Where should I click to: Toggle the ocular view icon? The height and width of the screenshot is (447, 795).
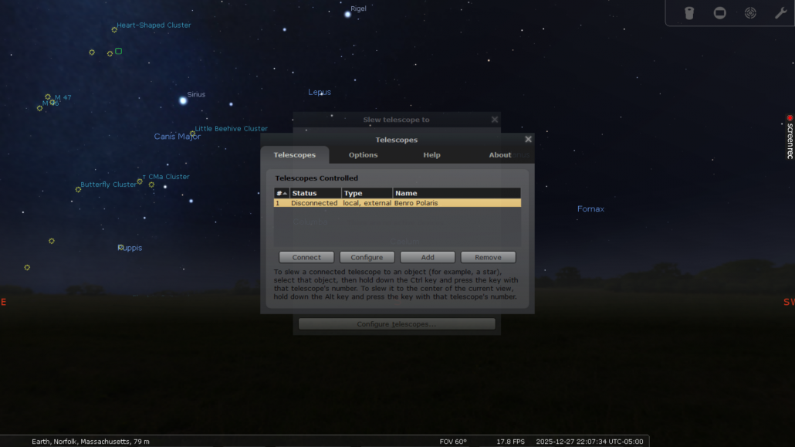click(689, 13)
